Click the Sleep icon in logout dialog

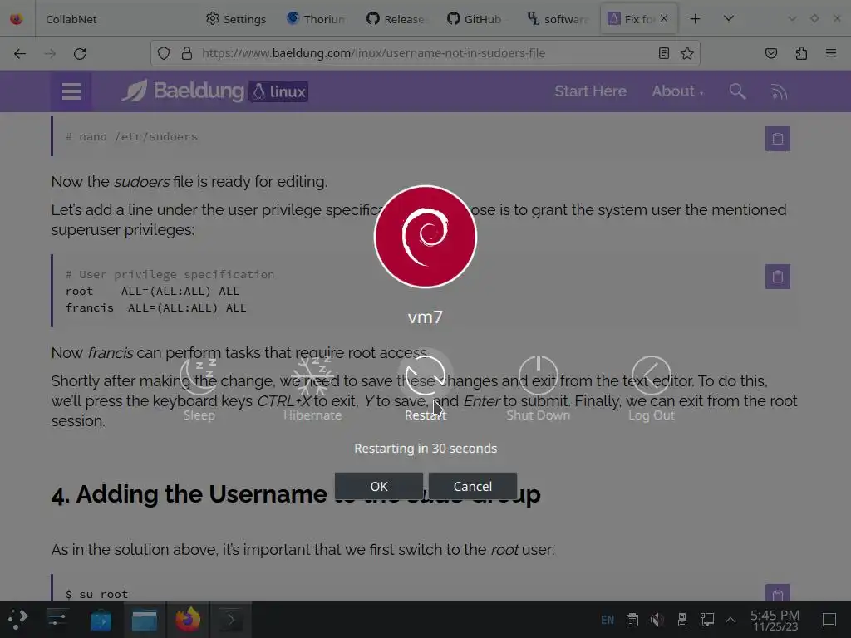[199, 375]
